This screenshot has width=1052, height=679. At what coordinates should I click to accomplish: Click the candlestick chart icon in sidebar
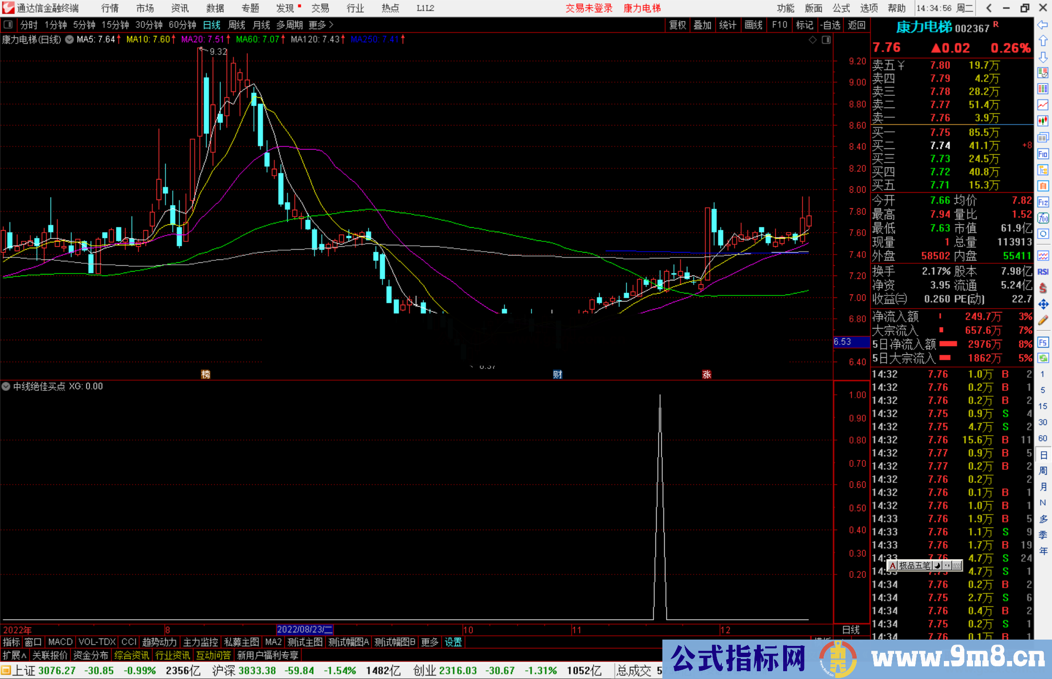point(1043,121)
